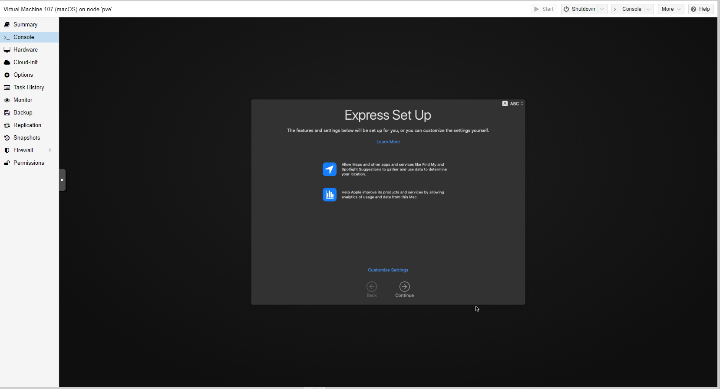The image size is (720, 389).
Task: Select Cloud-Init in the sidebar
Action: tap(25, 62)
